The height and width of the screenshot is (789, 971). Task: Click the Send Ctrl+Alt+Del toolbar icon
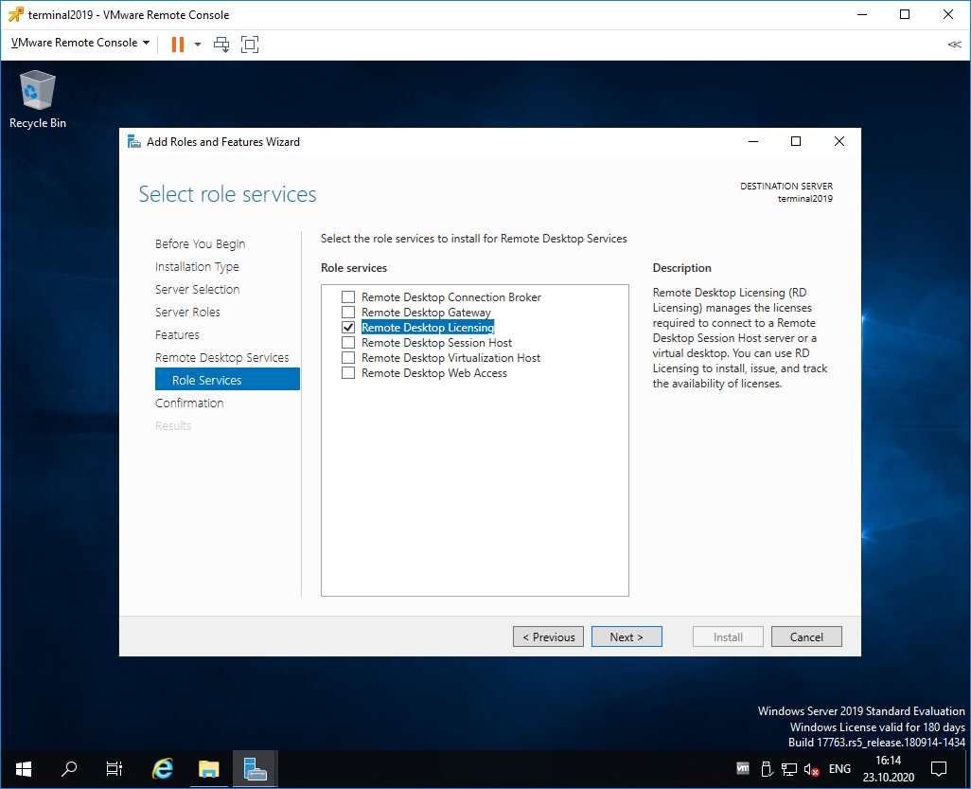coord(221,44)
